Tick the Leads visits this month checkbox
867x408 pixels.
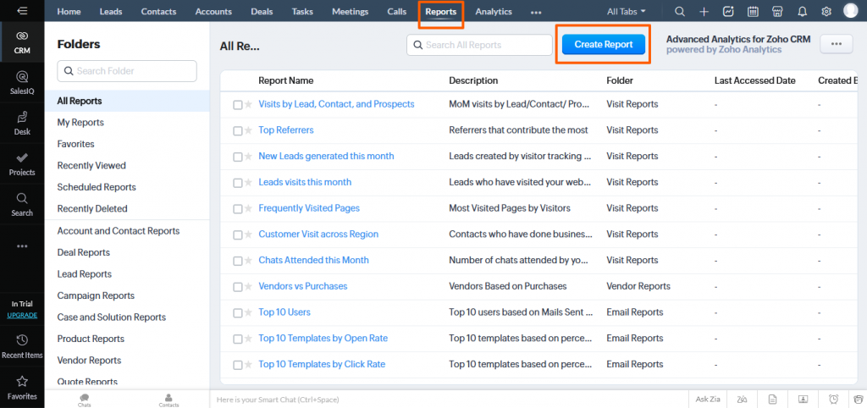point(238,183)
